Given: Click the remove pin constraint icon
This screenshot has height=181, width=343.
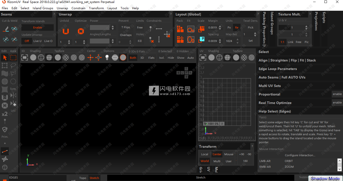Looking at the screenshot, I should (151, 39).
